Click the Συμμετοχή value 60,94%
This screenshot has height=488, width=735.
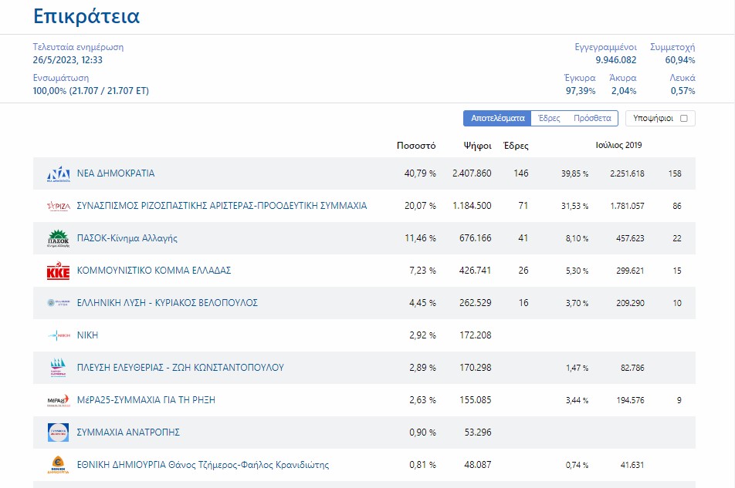pos(680,60)
